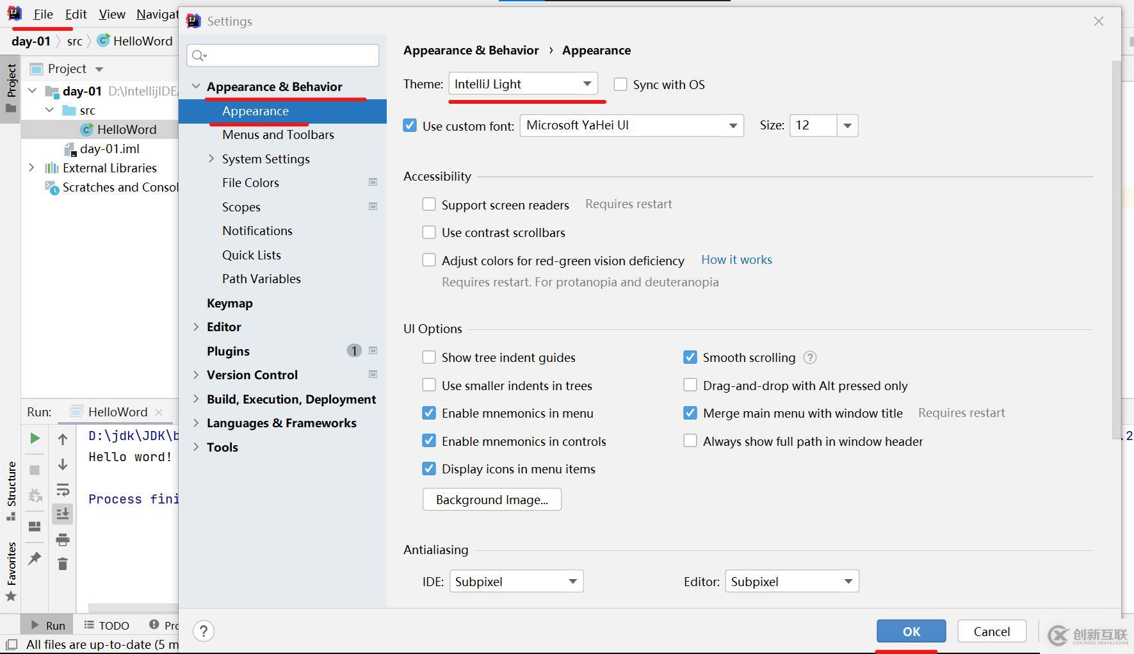Open the How it works link
This screenshot has height=654, width=1134.
pyautogui.click(x=736, y=259)
